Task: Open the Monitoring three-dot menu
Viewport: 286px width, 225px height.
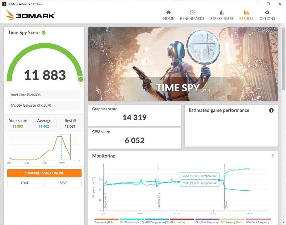Action: tap(273, 156)
